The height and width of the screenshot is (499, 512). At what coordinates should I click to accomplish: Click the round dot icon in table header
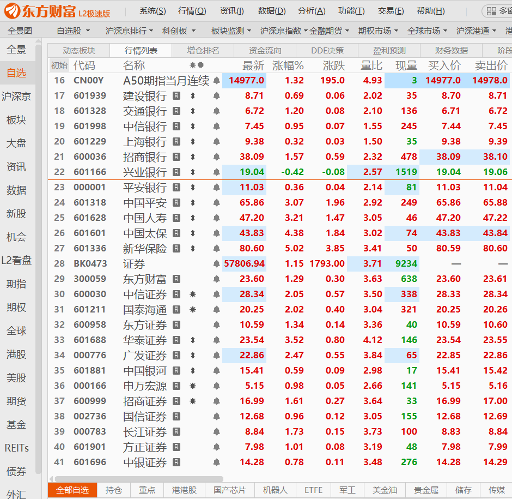[200, 65]
